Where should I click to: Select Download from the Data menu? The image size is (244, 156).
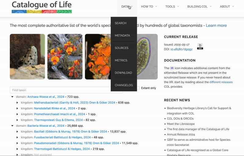(123, 73)
